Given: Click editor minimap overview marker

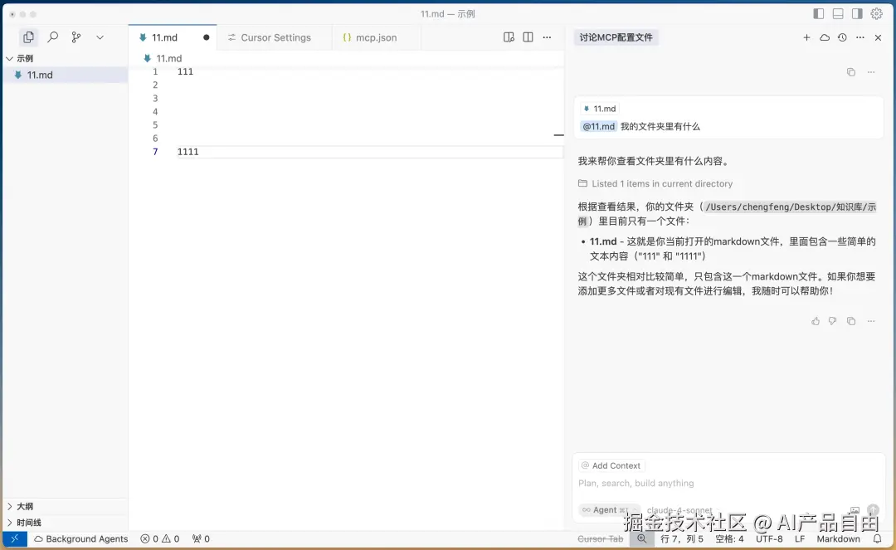Looking at the screenshot, I should tap(559, 134).
